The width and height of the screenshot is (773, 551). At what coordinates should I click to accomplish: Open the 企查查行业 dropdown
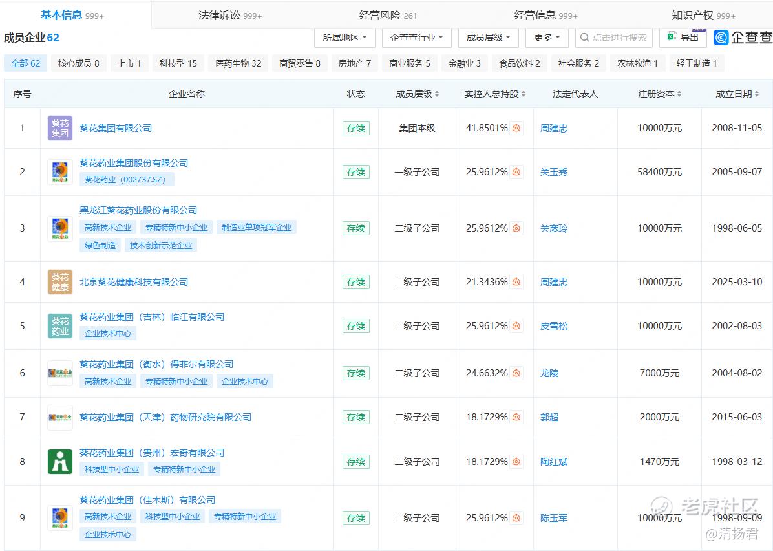point(417,38)
